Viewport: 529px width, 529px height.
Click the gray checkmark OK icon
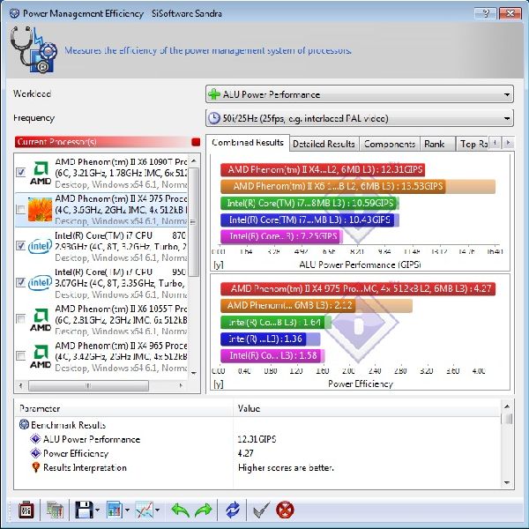point(262,510)
